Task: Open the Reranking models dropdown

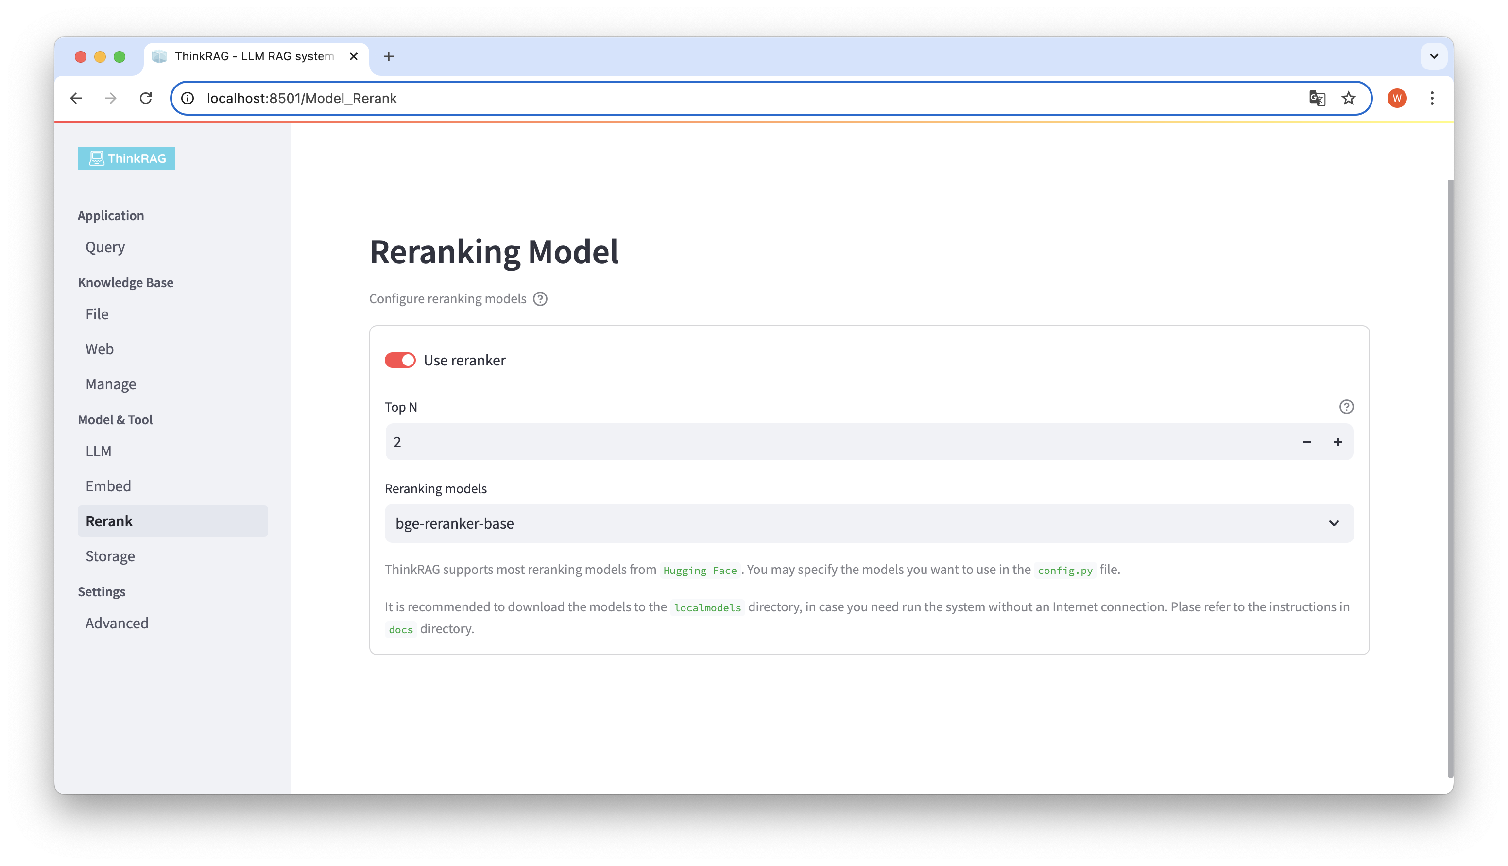Action: (x=869, y=523)
